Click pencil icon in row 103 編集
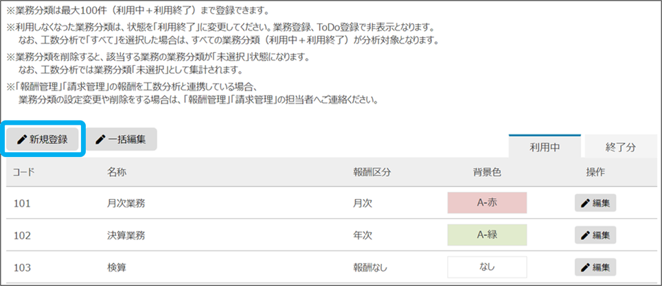662x286 pixels. (585, 267)
